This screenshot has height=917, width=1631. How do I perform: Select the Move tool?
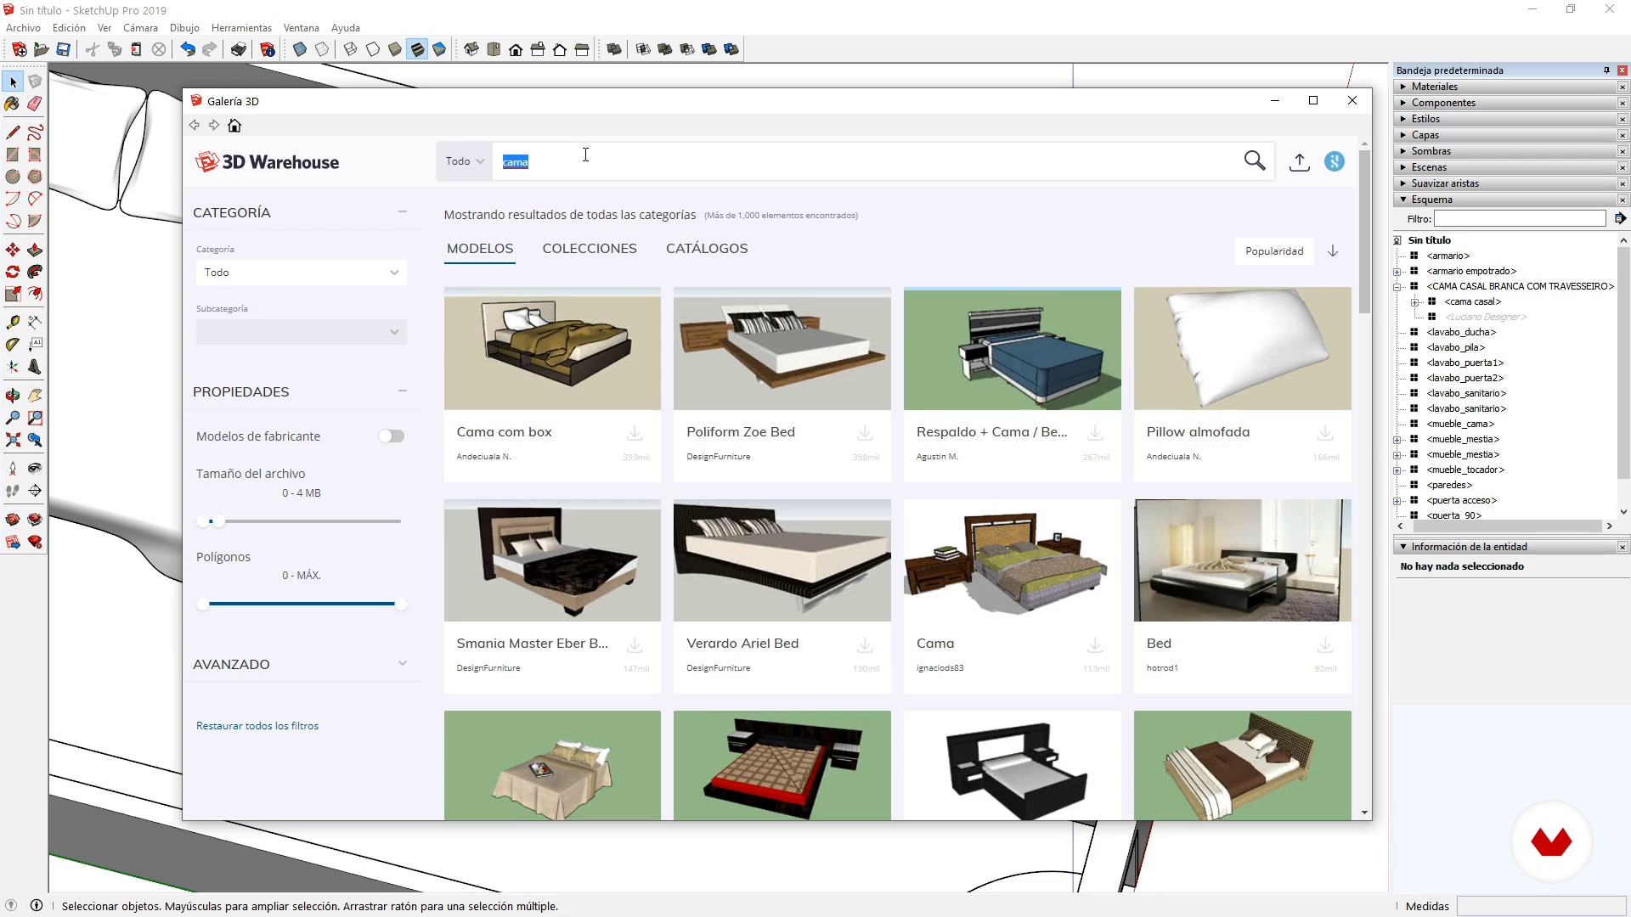pyautogui.click(x=13, y=250)
